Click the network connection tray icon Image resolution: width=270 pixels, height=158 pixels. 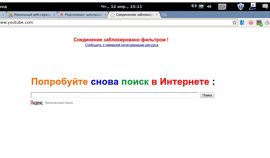[x=194, y=6]
